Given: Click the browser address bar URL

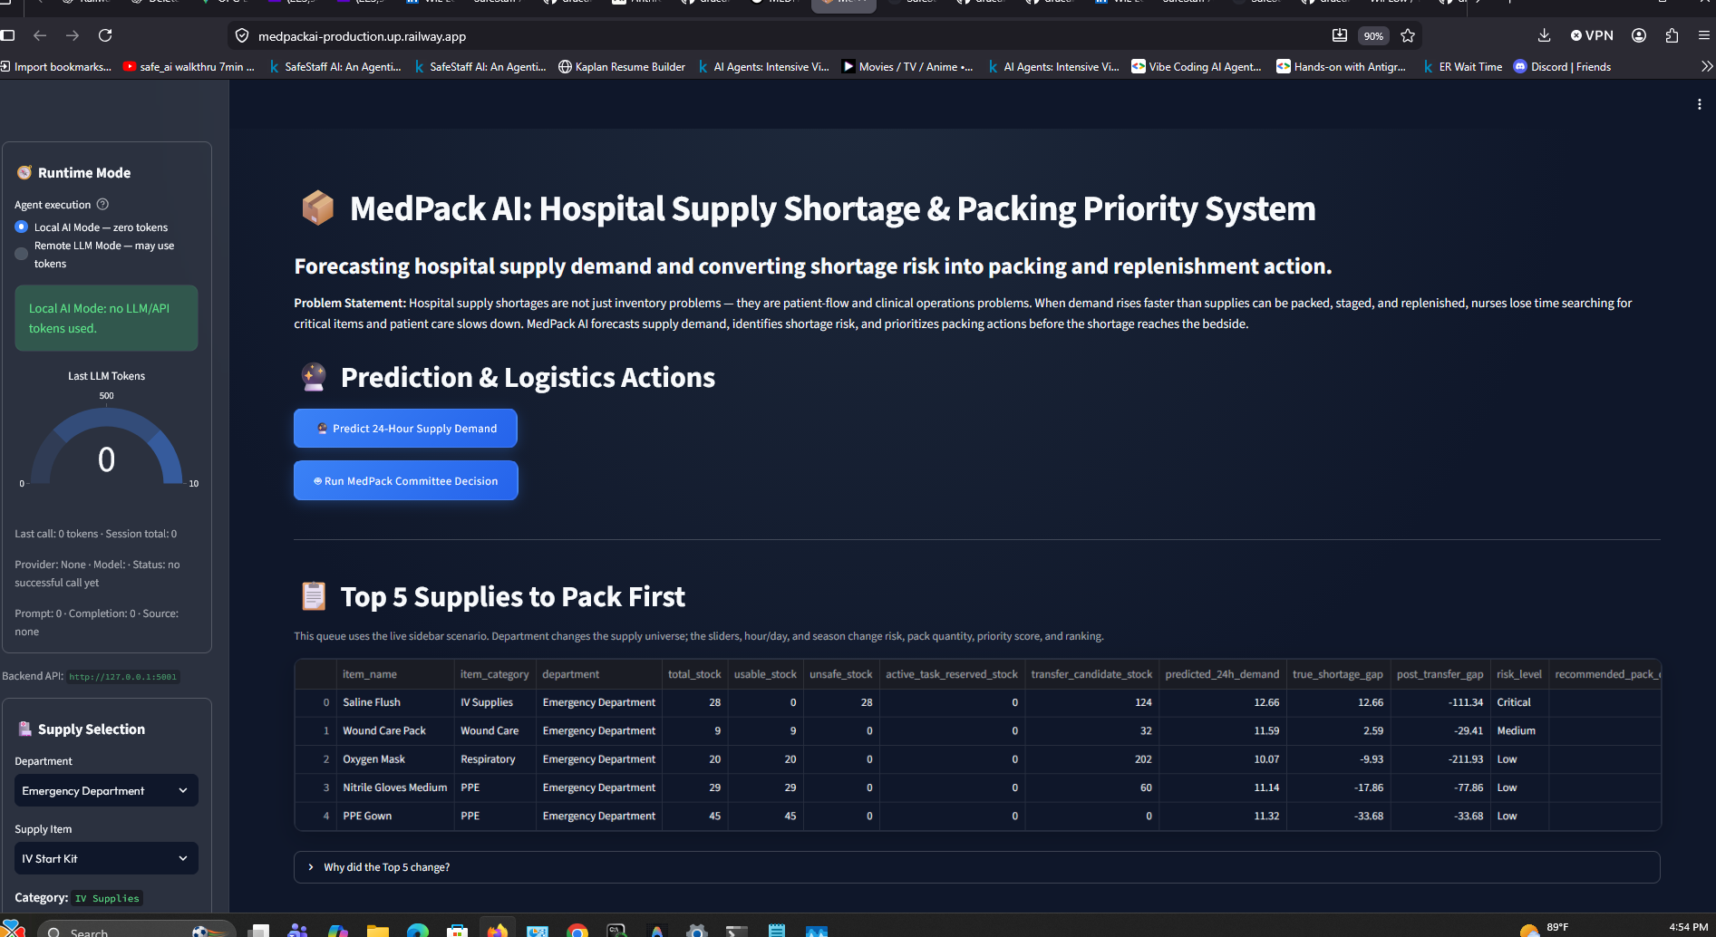Looking at the screenshot, I should point(362,36).
